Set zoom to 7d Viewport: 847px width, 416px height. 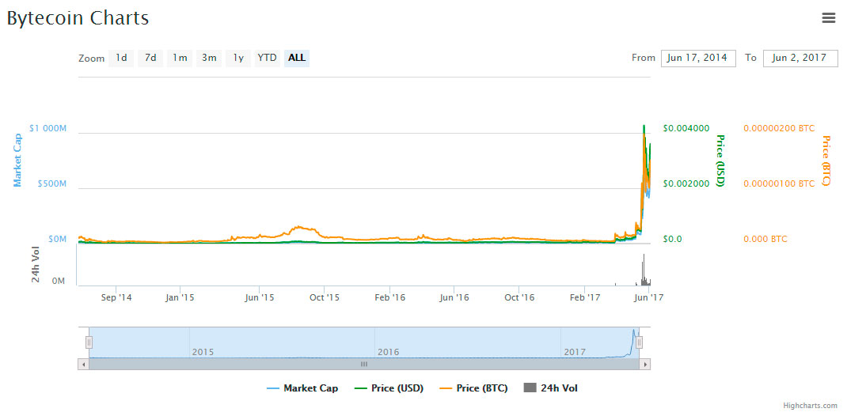click(150, 58)
